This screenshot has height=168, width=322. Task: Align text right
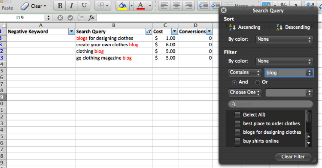(189, 6)
